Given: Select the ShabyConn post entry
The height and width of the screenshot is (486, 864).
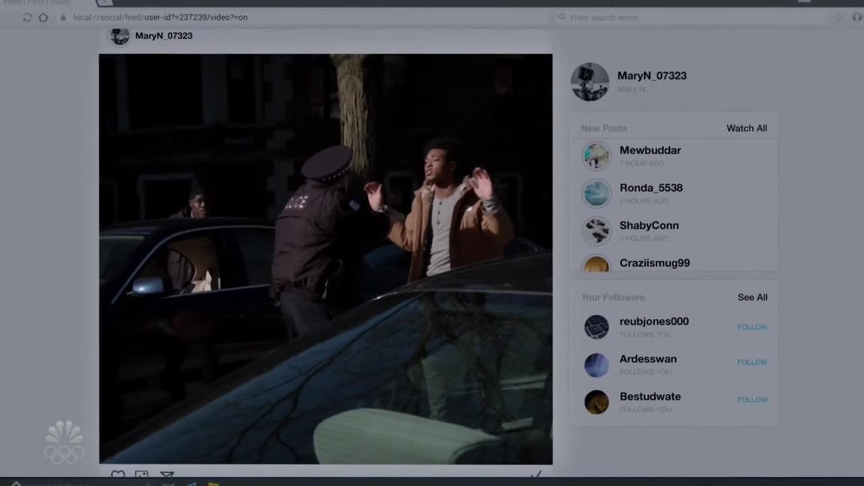Looking at the screenshot, I should pyautogui.click(x=675, y=231).
